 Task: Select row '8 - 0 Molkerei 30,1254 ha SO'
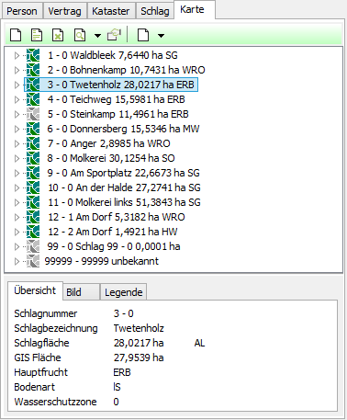111,158
